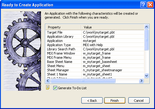Screen dimensions: 155x109
Task: Select the Library Search Path property
Action: pyautogui.click(x=61, y=49)
